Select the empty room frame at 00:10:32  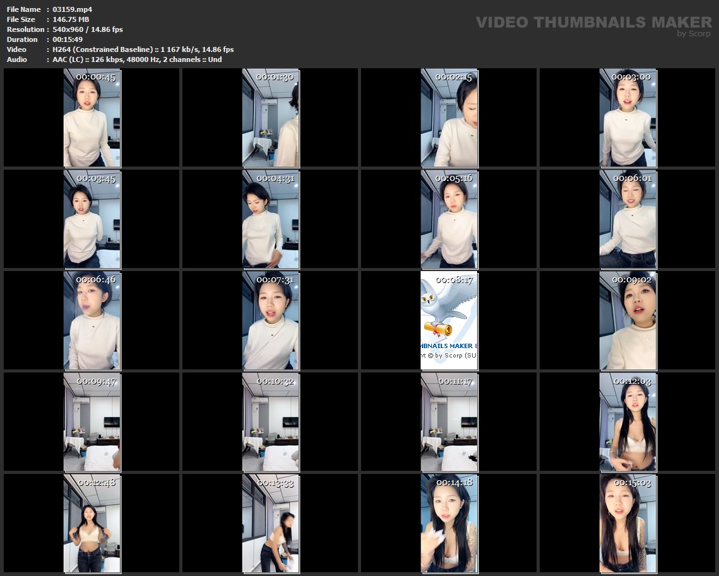[271, 422]
